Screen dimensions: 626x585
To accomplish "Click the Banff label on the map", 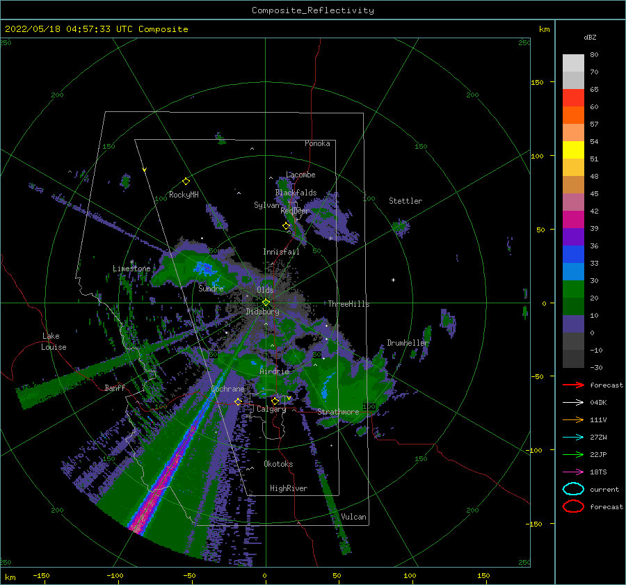I will [115, 387].
